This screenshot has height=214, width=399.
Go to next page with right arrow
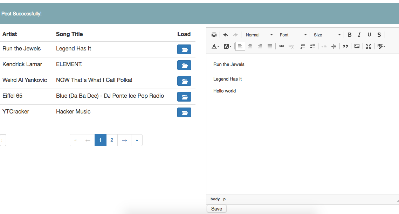coord(124,140)
